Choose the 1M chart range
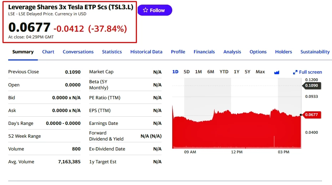Viewport: 332px width, 185px height. point(198,72)
